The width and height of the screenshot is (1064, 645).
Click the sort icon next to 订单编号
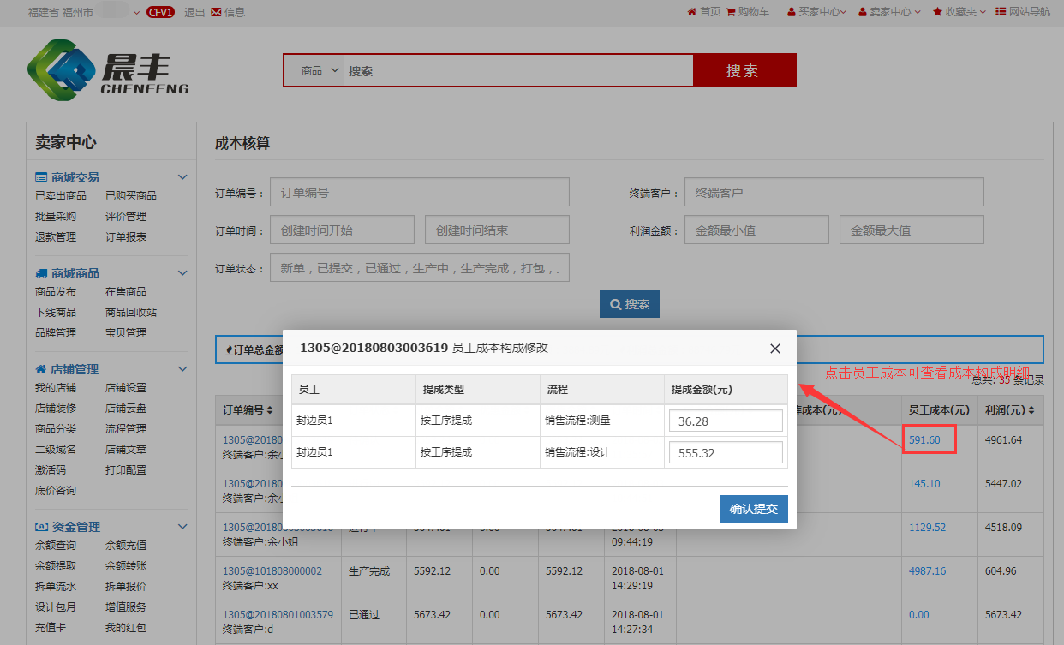[x=271, y=410]
